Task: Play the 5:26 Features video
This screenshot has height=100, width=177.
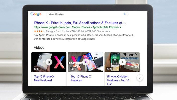Action: (85, 62)
